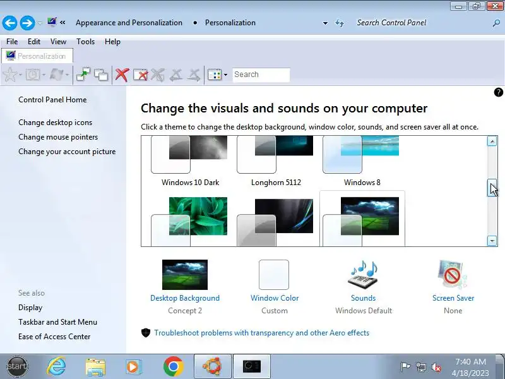Switch to the dark window taskbar button
Viewport: 505px width, 379px height.
[251, 366]
